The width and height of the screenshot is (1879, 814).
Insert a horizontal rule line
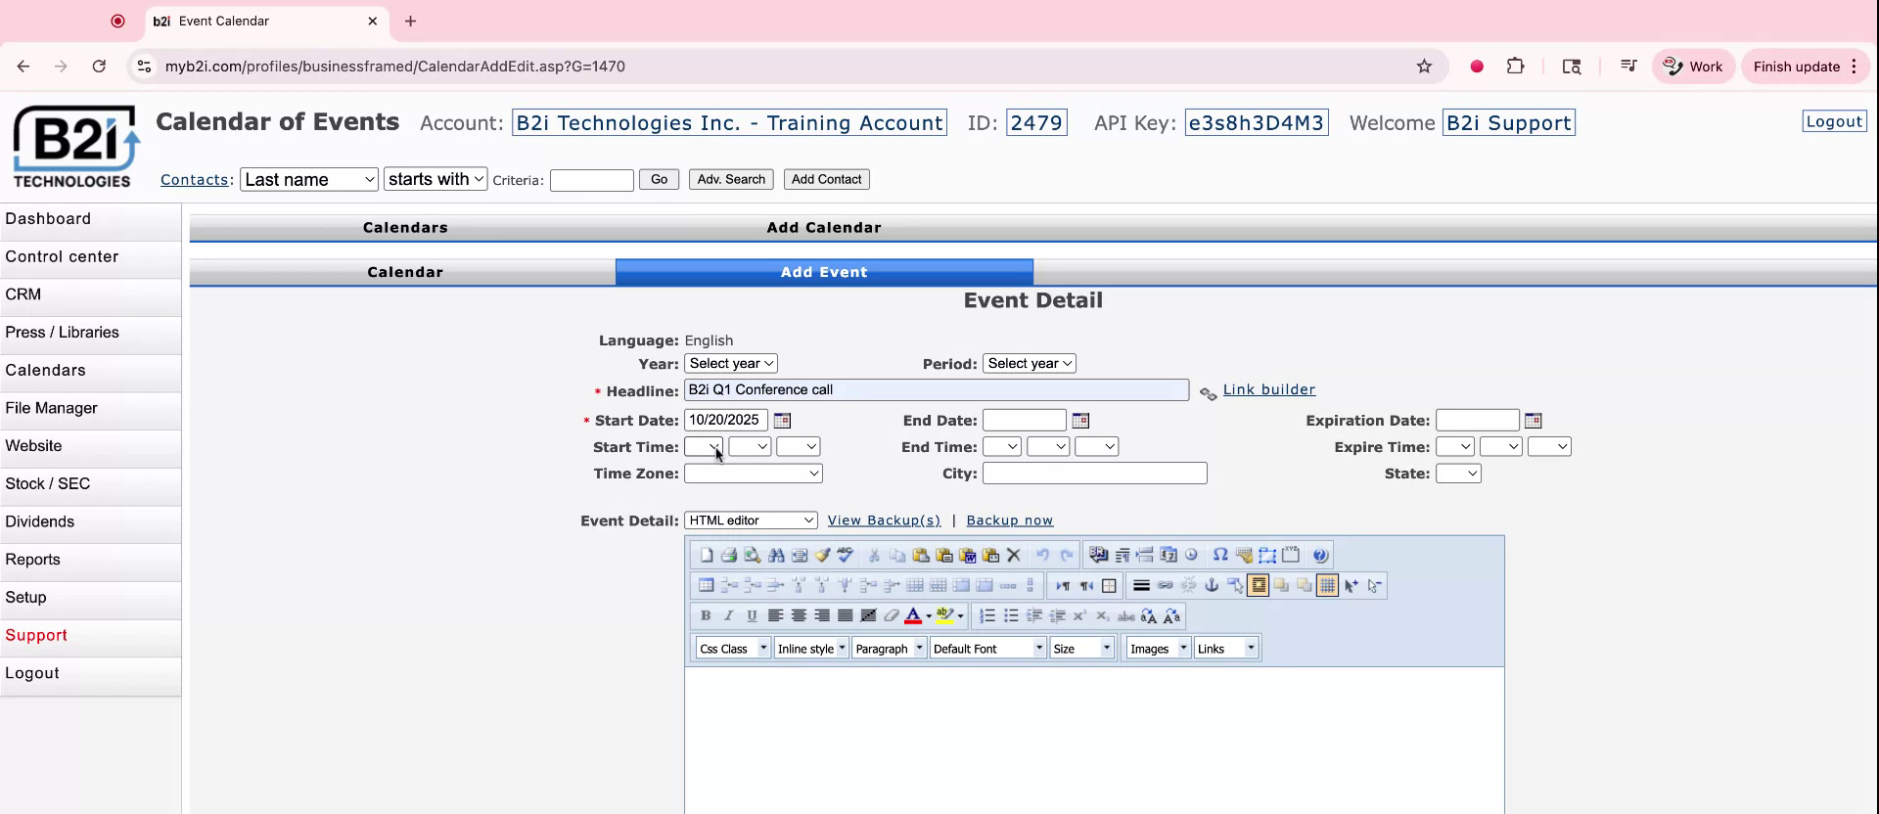click(x=1141, y=585)
